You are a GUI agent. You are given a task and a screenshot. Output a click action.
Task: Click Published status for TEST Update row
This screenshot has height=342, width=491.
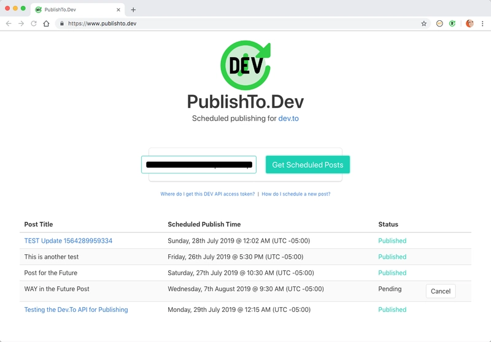392,241
